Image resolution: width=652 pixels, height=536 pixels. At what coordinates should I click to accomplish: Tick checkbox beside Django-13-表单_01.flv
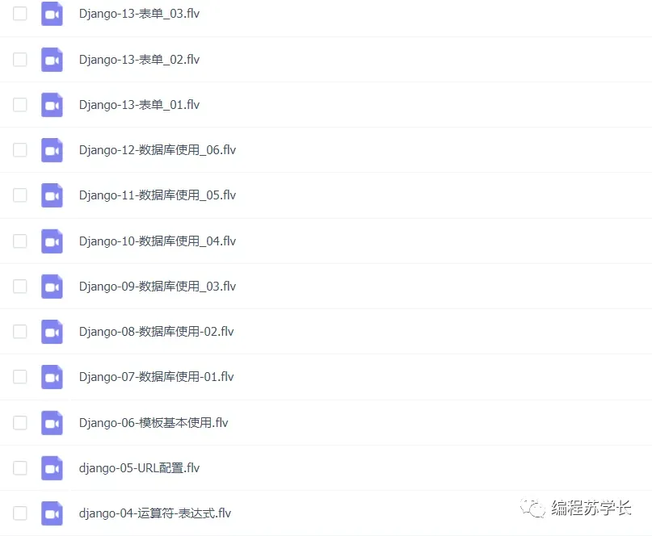click(20, 105)
